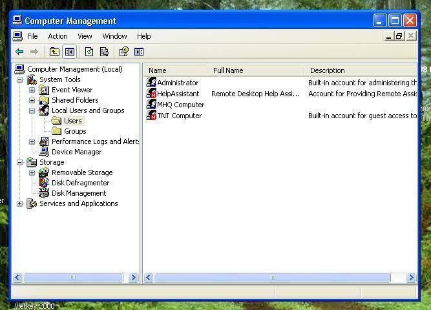
Task: Click the Back arrow toolbar icon
Action: point(19,52)
